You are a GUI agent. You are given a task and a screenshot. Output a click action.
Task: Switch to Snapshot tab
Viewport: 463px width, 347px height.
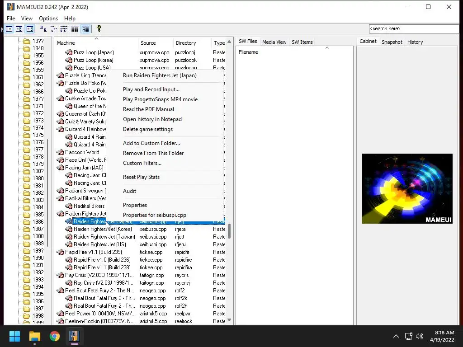[392, 42]
